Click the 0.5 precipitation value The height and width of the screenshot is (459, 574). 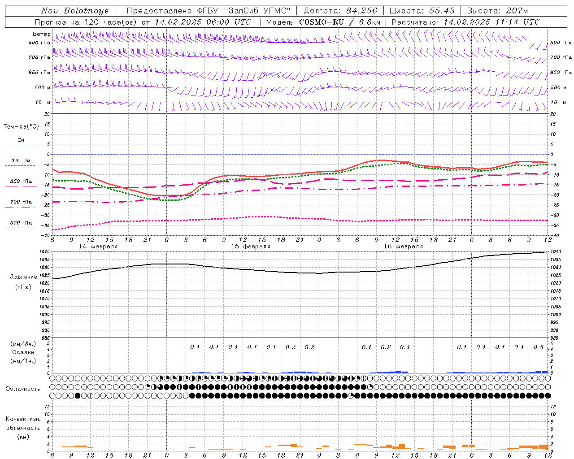click(539, 347)
